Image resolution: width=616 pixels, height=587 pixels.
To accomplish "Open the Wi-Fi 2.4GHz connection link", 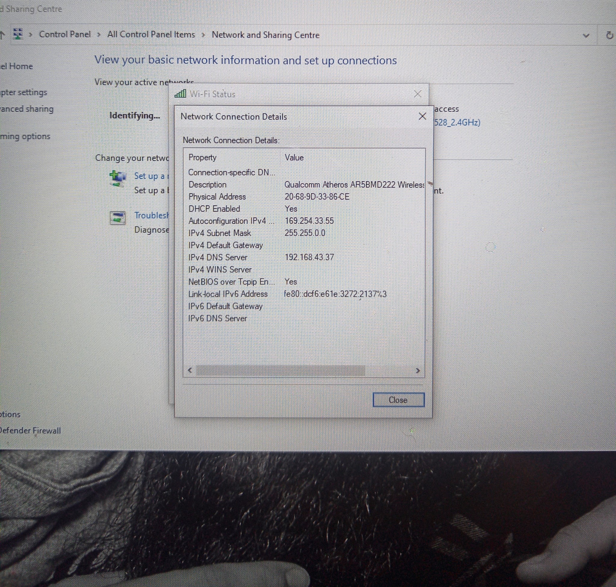I will tap(457, 122).
